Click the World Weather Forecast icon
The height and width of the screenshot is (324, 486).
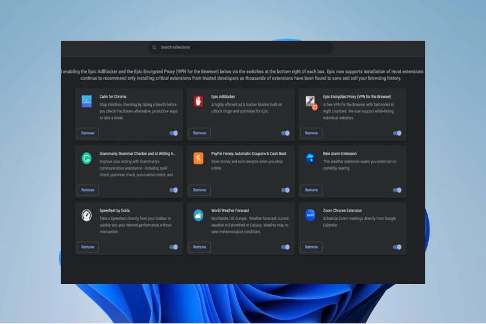(x=199, y=215)
